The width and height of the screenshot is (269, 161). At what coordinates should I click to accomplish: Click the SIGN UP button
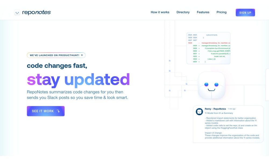click(245, 13)
